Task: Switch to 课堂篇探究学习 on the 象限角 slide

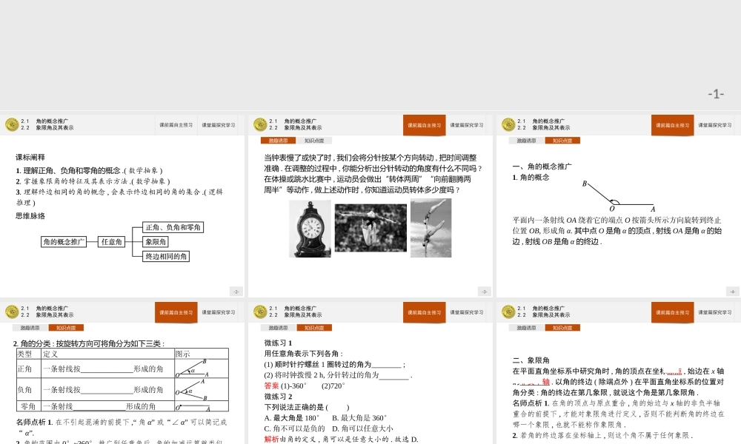Action: click(717, 312)
